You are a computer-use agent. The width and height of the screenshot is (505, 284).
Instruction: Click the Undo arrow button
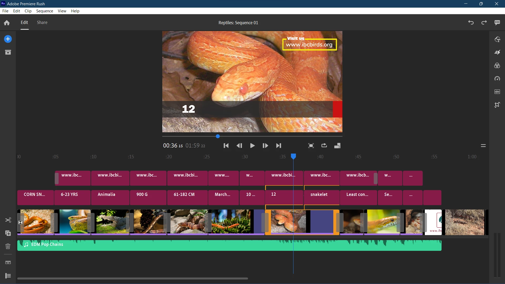coord(471,23)
